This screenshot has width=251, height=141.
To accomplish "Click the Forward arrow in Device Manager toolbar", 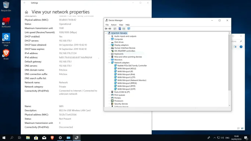I will 110,29.
